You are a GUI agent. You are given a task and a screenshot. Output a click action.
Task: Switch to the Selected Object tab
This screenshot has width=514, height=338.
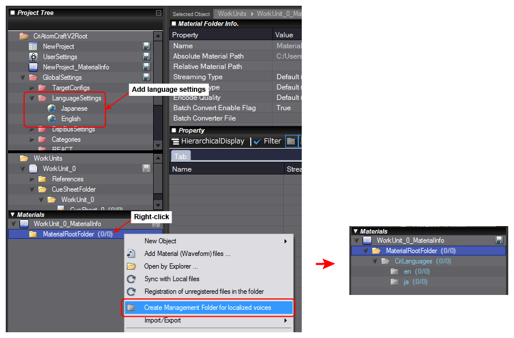191,13
